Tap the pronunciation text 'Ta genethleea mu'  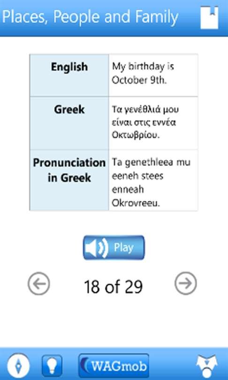[151, 162]
